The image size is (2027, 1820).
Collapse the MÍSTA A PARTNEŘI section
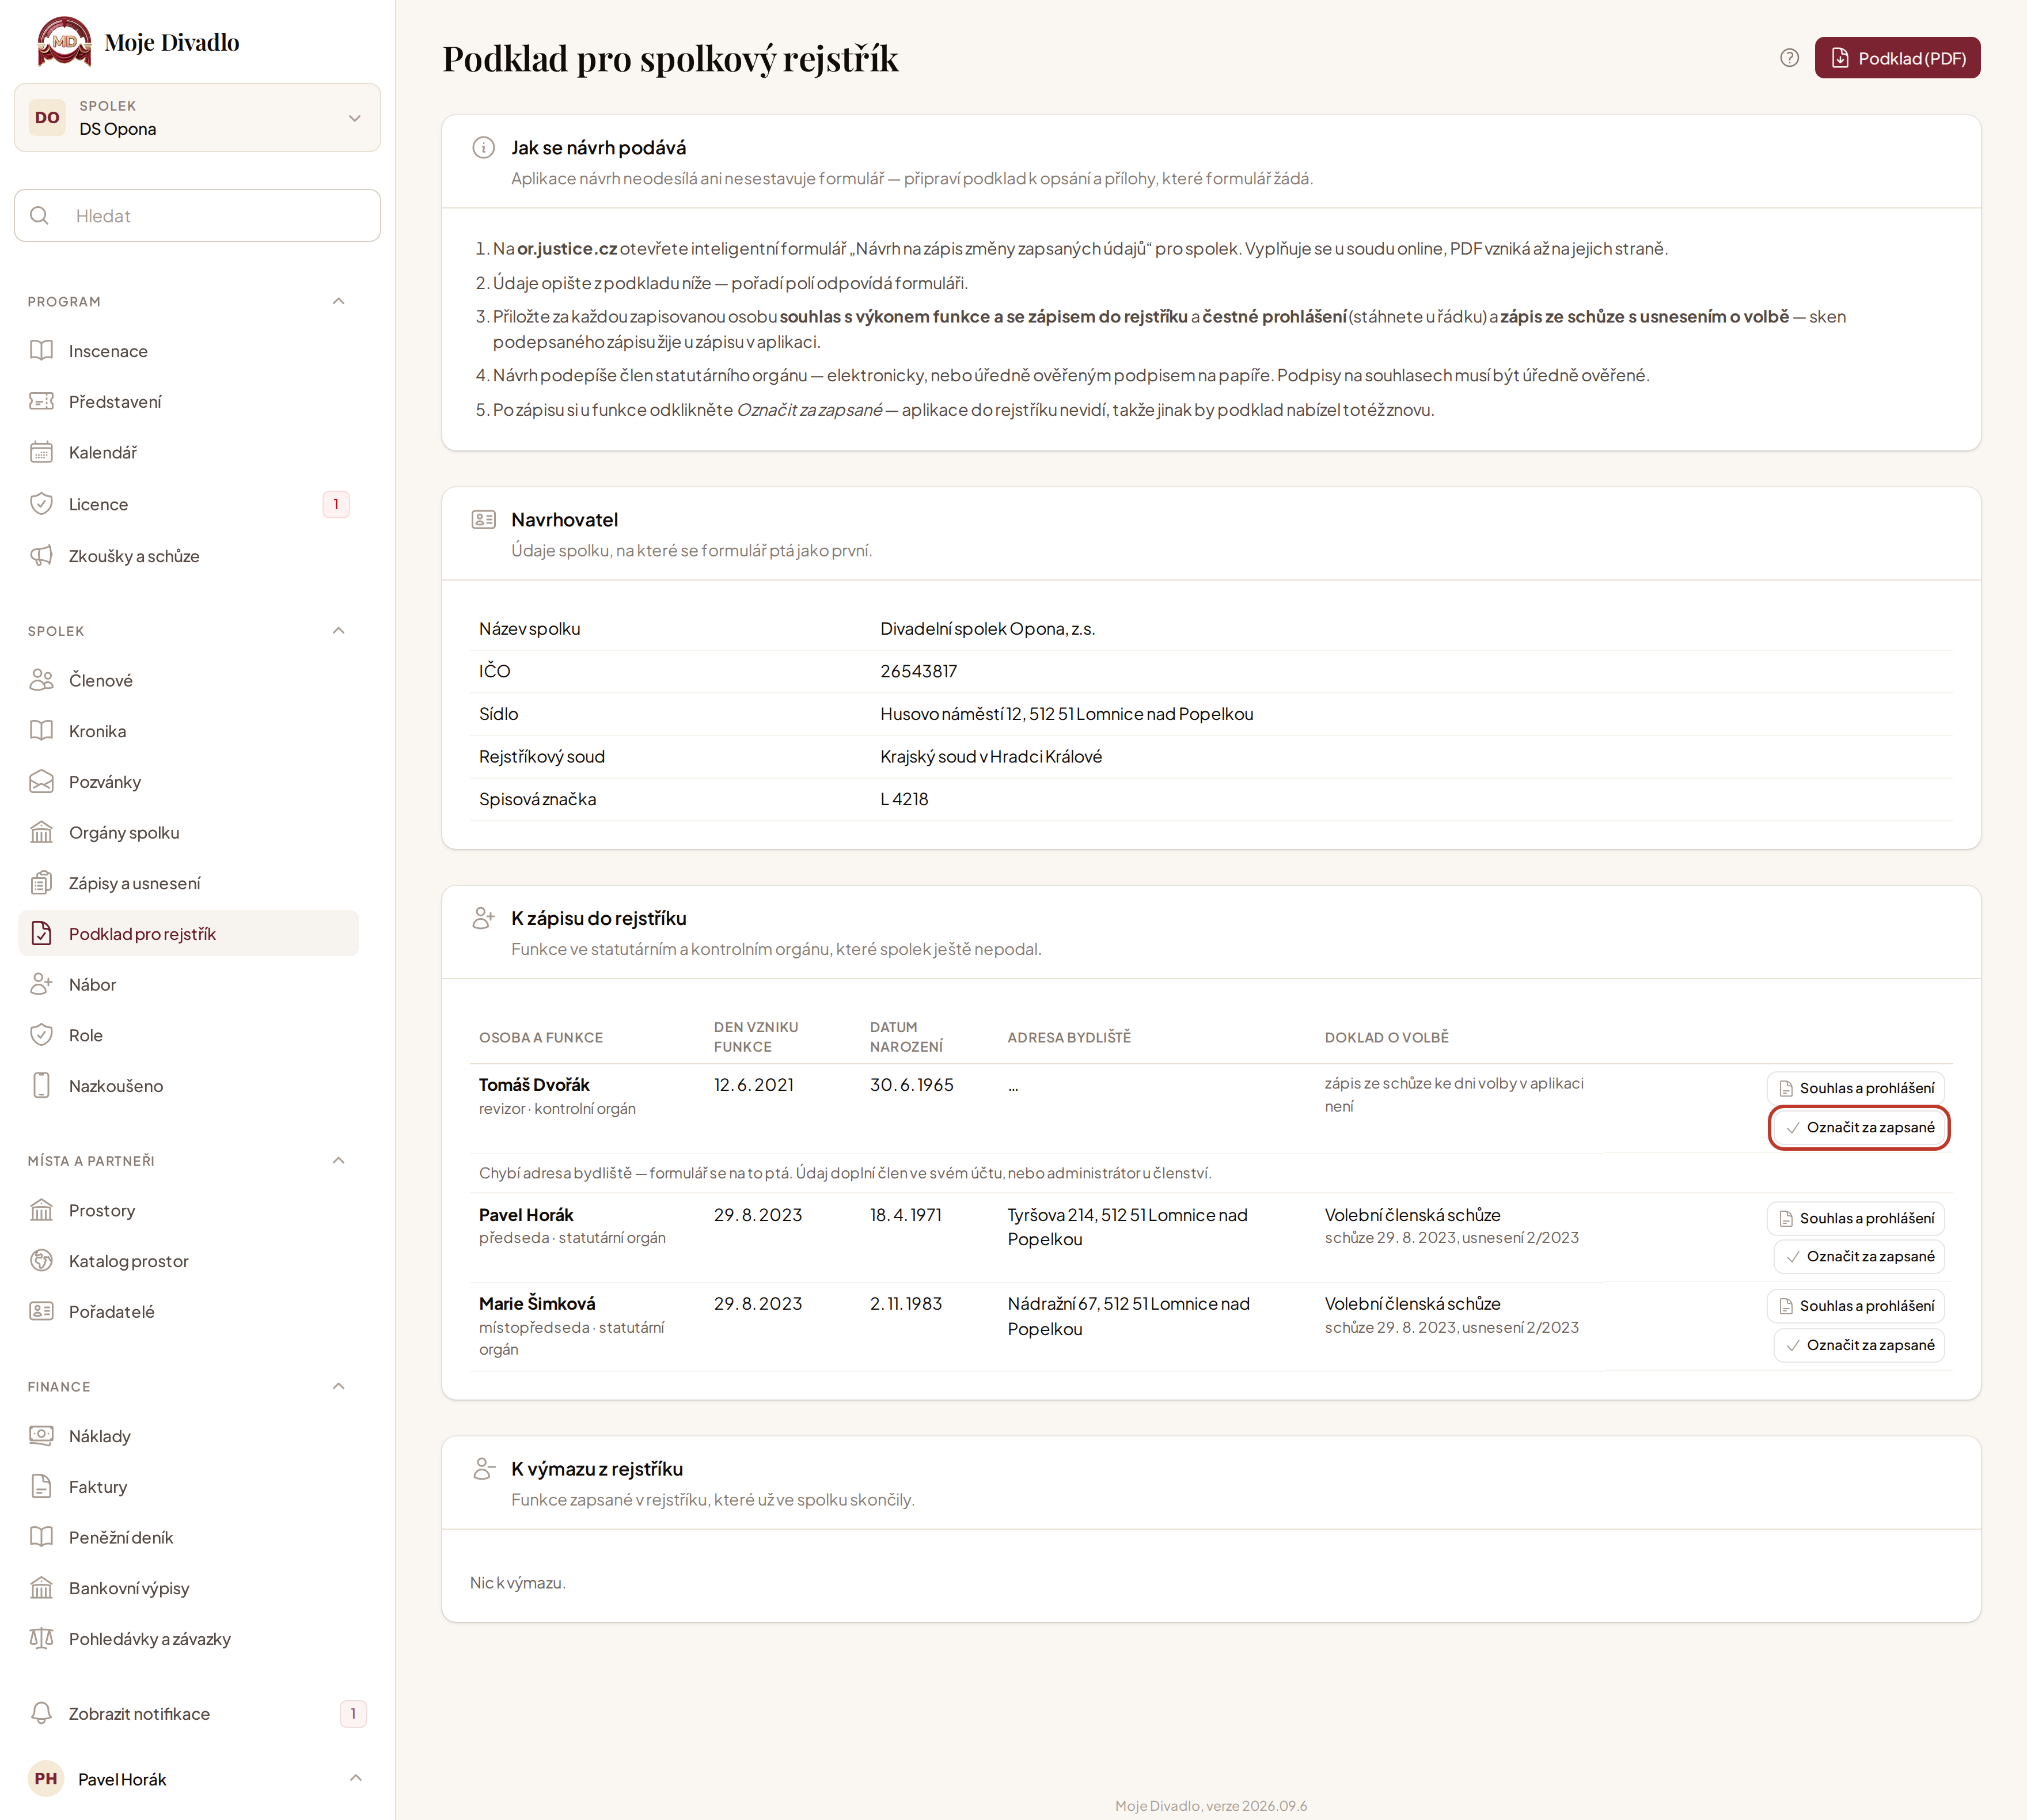[338, 1161]
